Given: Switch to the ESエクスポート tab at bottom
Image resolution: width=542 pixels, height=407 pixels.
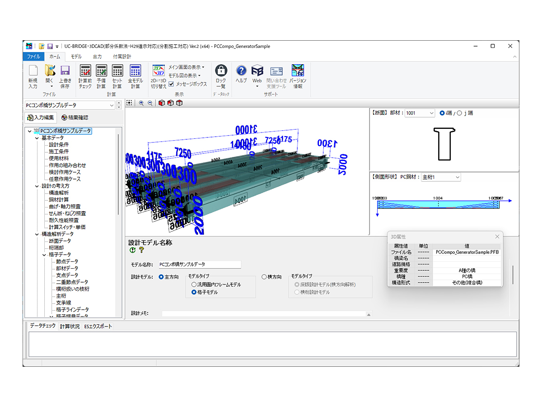Looking at the screenshot, I should [x=98, y=326].
